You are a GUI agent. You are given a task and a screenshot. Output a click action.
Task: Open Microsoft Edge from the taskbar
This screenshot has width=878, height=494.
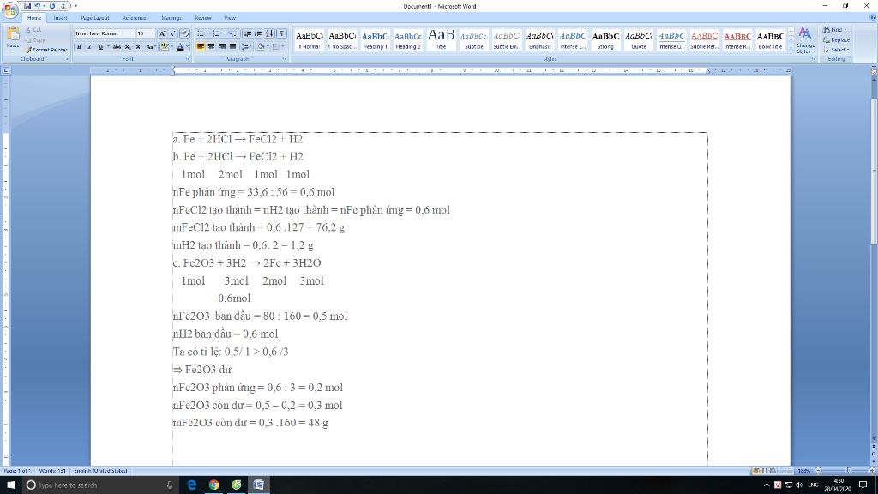click(x=192, y=485)
